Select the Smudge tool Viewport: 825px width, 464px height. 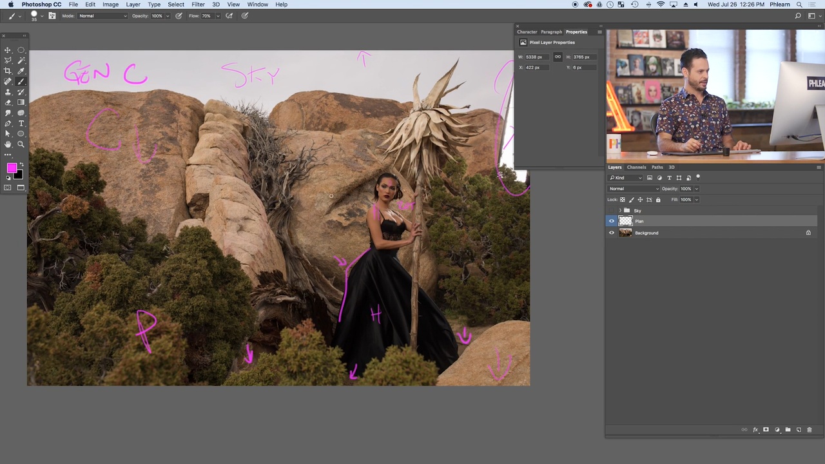pyautogui.click(x=8, y=113)
